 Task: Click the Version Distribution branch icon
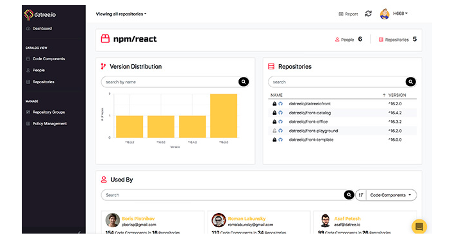103,67
